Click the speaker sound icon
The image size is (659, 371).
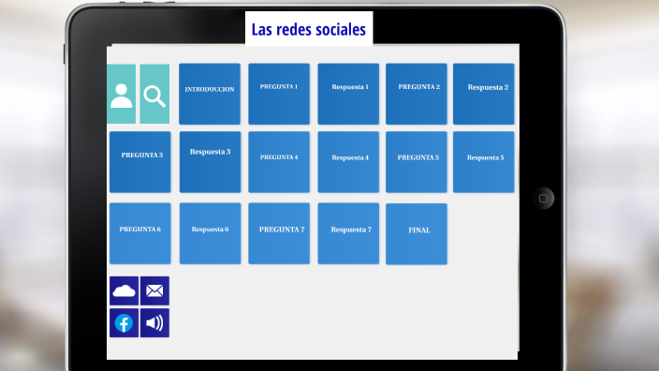pyautogui.click(x=154, y=323)
